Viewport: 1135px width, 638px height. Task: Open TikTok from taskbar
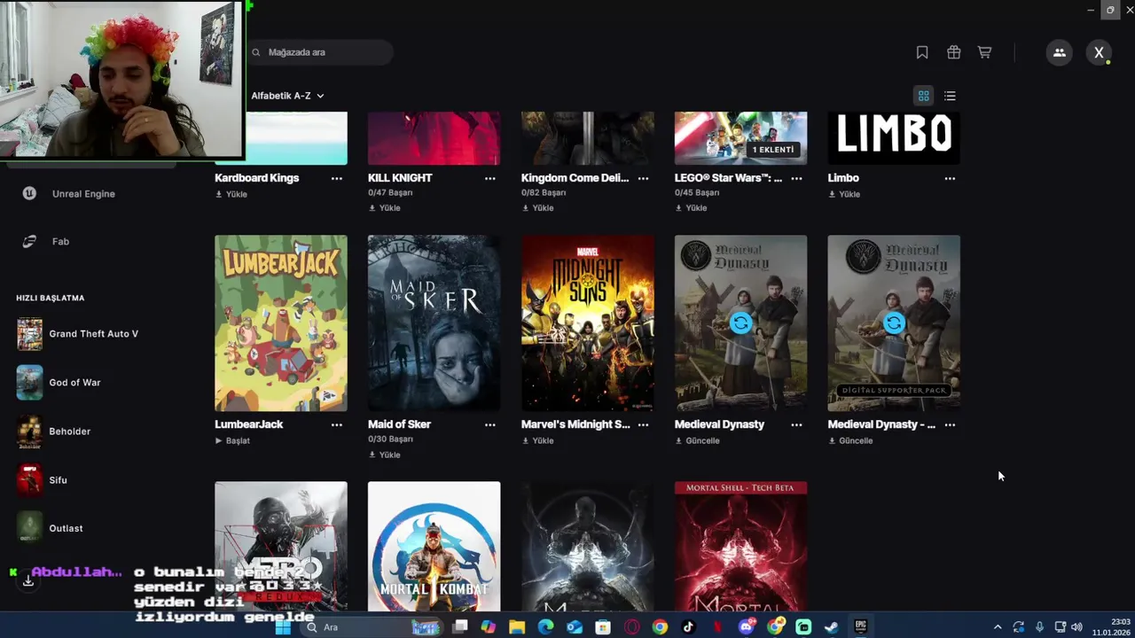click(x=689, y=627)
